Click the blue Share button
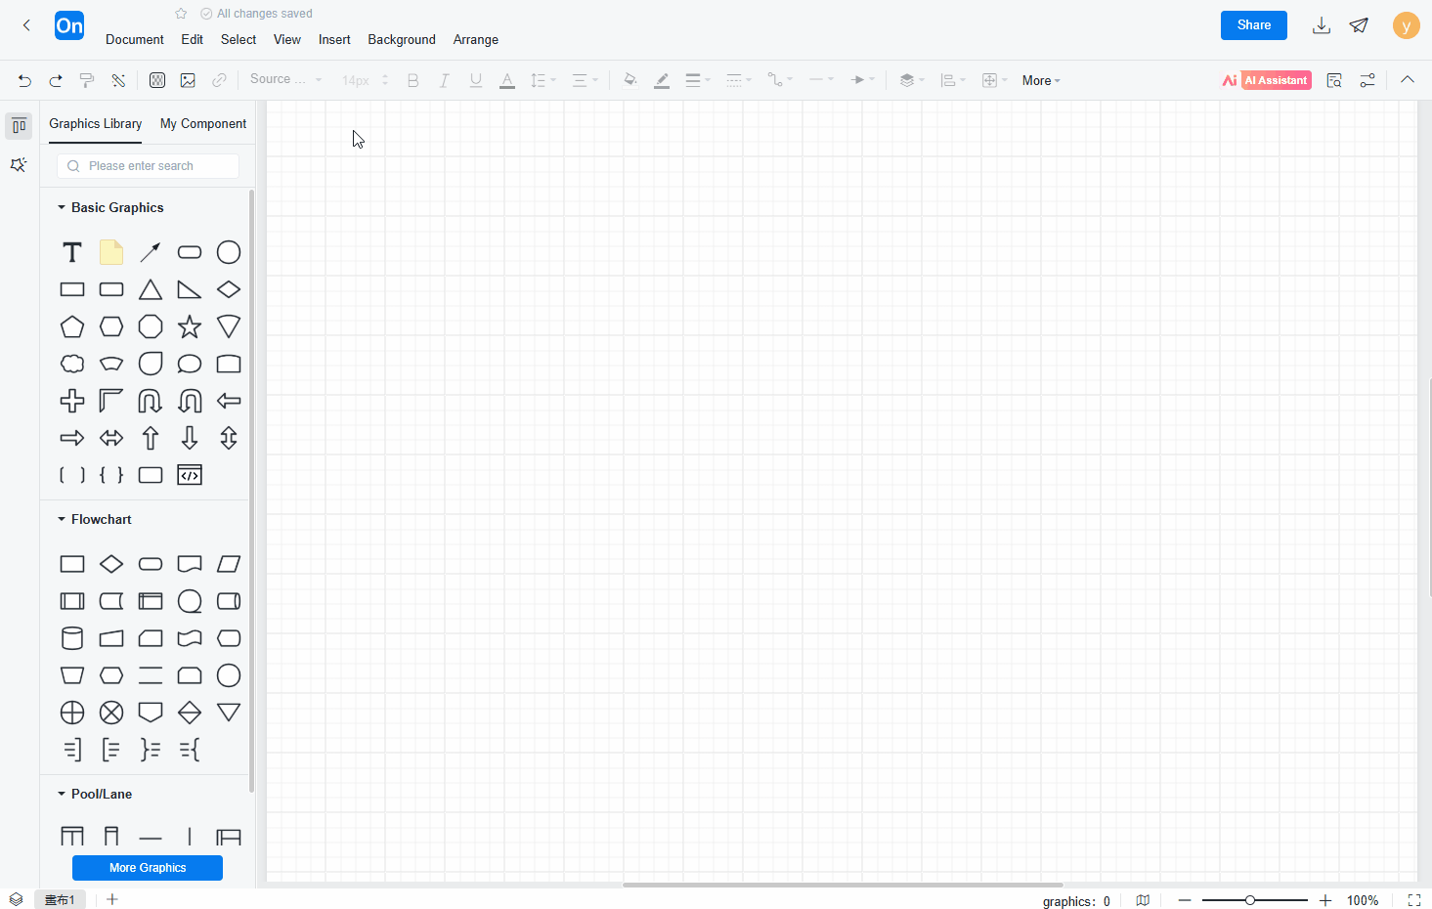1432x909 pixels. point(1254,25)
